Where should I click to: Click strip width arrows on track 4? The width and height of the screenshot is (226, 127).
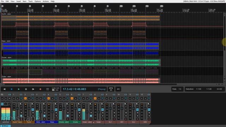[56, 95]
